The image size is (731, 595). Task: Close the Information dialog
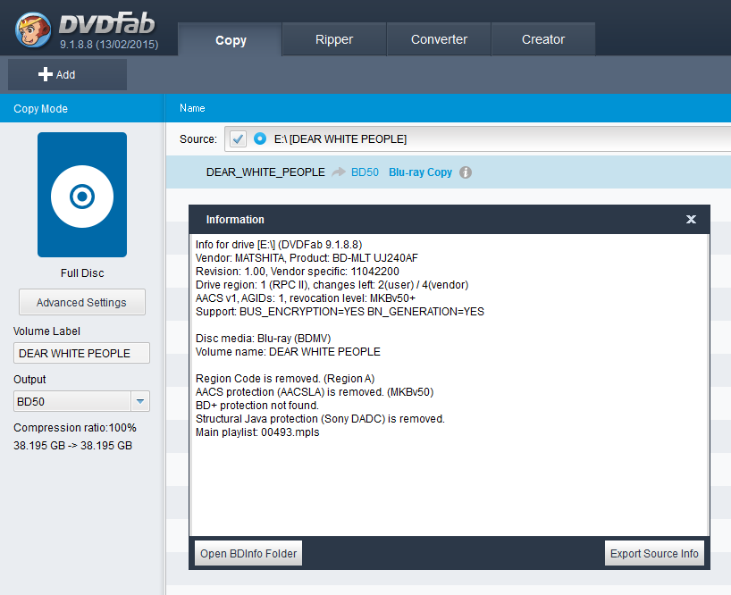pos(691,220)
